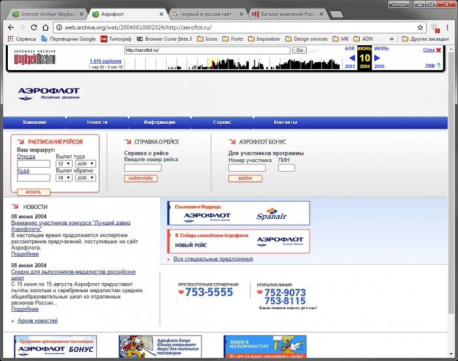This screenshot has height=361, width=458.
Task: Close the Internet Archive Wayback tab
Action: 82,14
